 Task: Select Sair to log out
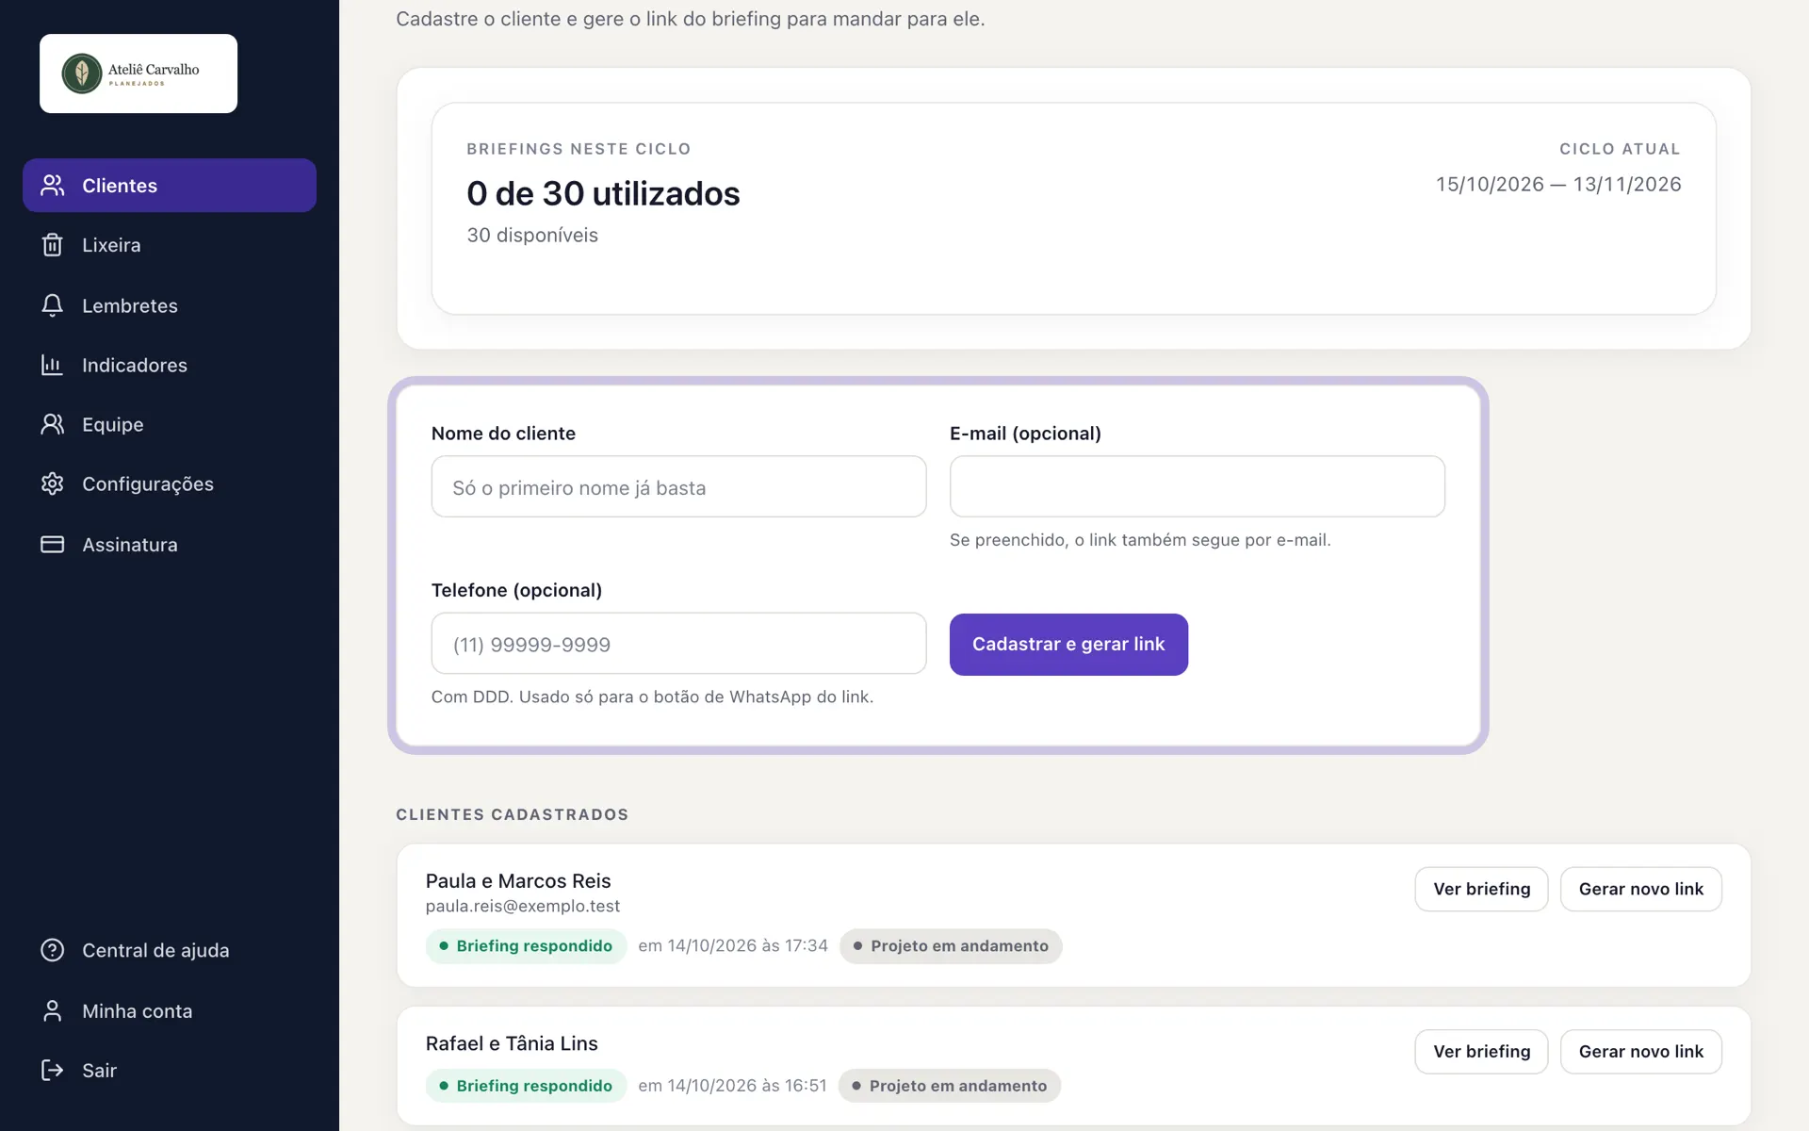click(170, 1070)
